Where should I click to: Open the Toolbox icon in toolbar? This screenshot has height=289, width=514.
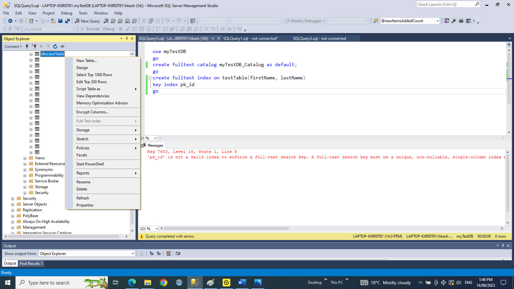pyautogui.click(x=461, y=21)
